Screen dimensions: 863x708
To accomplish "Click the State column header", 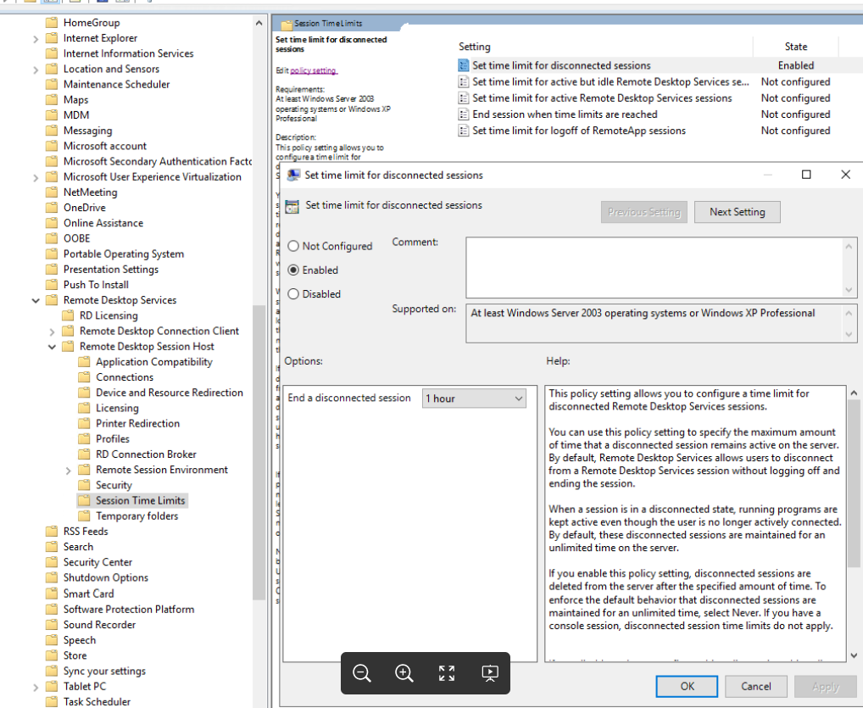I will [x=796, y=47].
